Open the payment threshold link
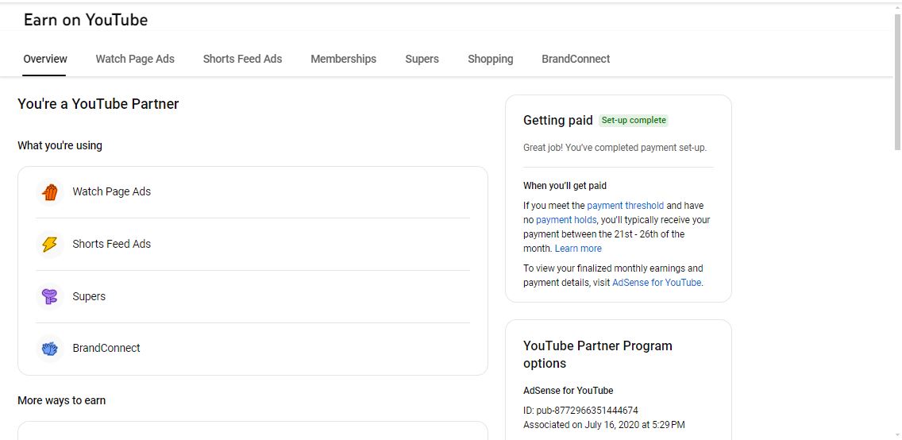902x440 pixels. 625,206
